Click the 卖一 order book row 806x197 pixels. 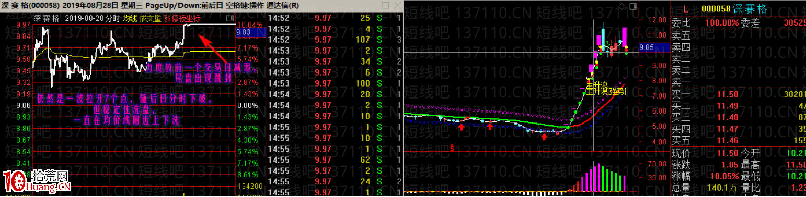point(738,82)
